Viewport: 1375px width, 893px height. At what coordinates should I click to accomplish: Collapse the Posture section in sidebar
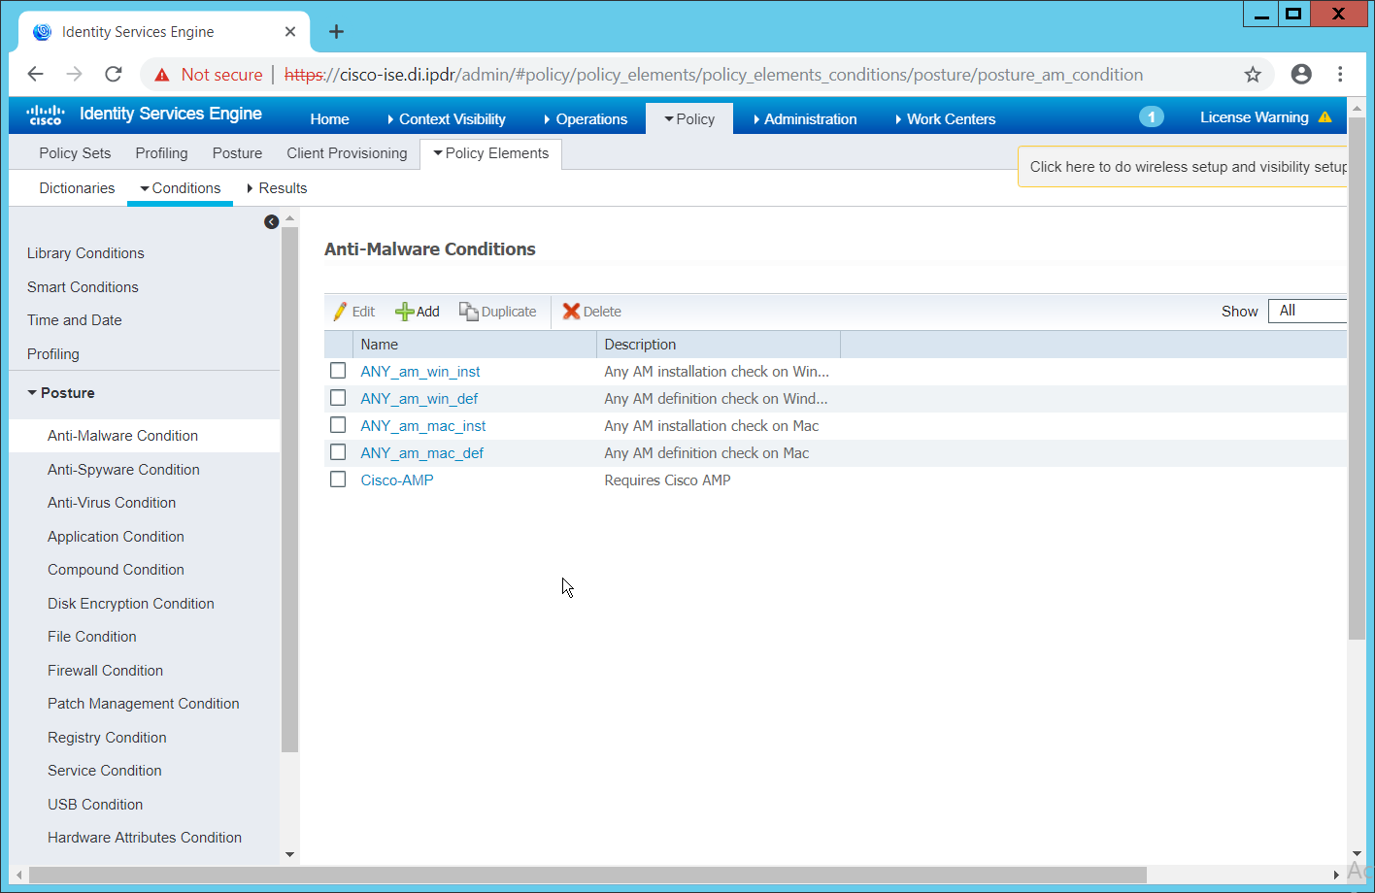tap(60, 393)
